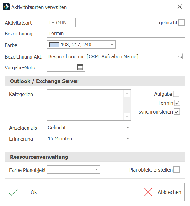Open the Farbe Planobjekt dropdown arrow

[96, 169]
